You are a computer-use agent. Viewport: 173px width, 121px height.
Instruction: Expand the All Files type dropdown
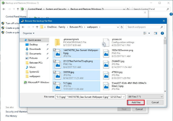(x=145, y=97)
